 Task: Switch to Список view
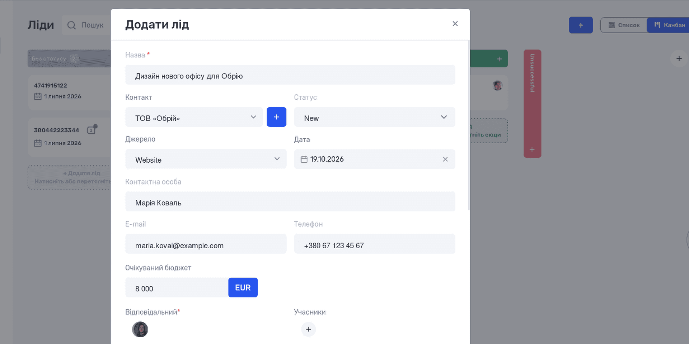(624, 25)
